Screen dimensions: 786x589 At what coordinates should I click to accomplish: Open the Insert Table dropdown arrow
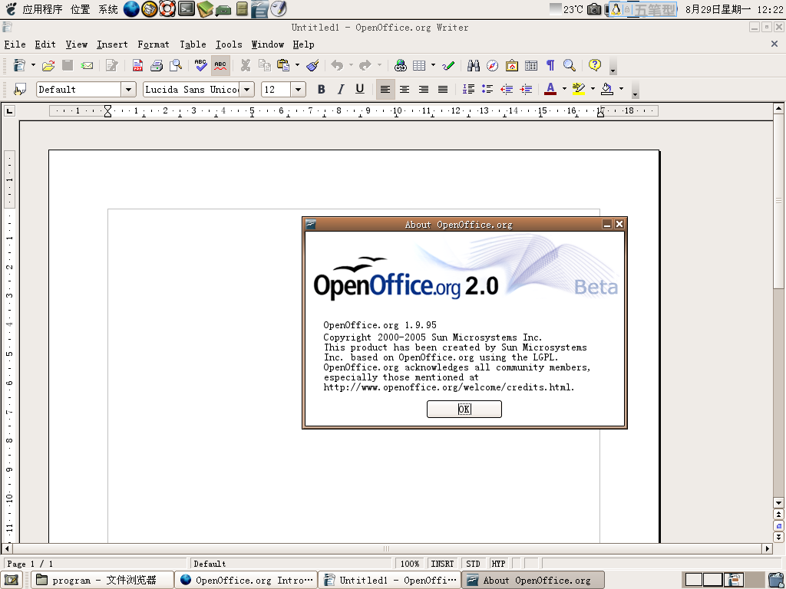click(433, 65)
